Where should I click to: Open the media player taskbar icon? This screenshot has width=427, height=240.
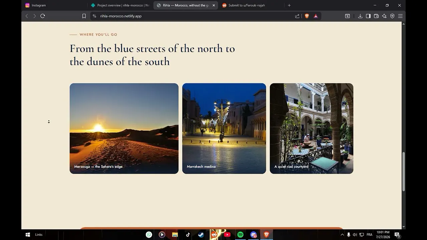pyautogui.click(x=162, y=235)
